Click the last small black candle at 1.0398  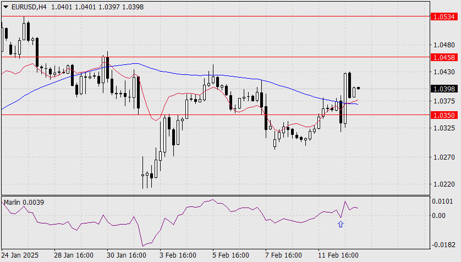coord(358,88)
